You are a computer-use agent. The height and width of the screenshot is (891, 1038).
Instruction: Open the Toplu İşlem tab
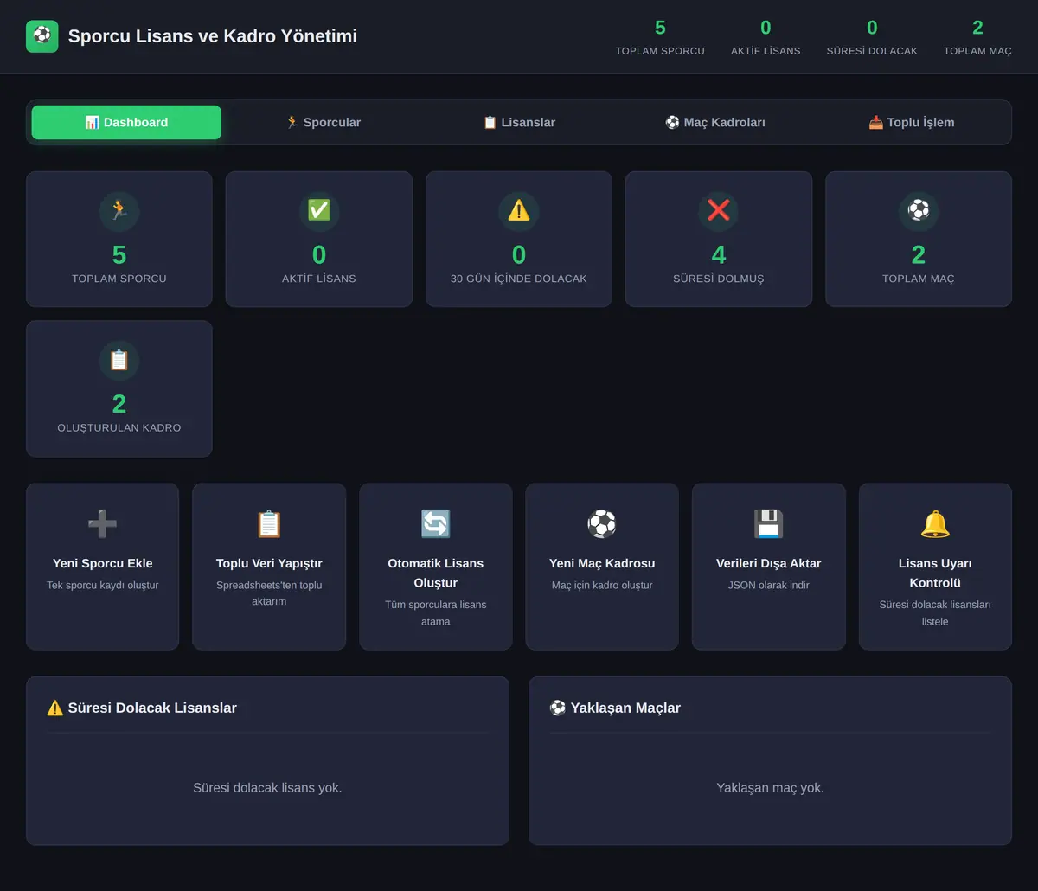point(912,123)
